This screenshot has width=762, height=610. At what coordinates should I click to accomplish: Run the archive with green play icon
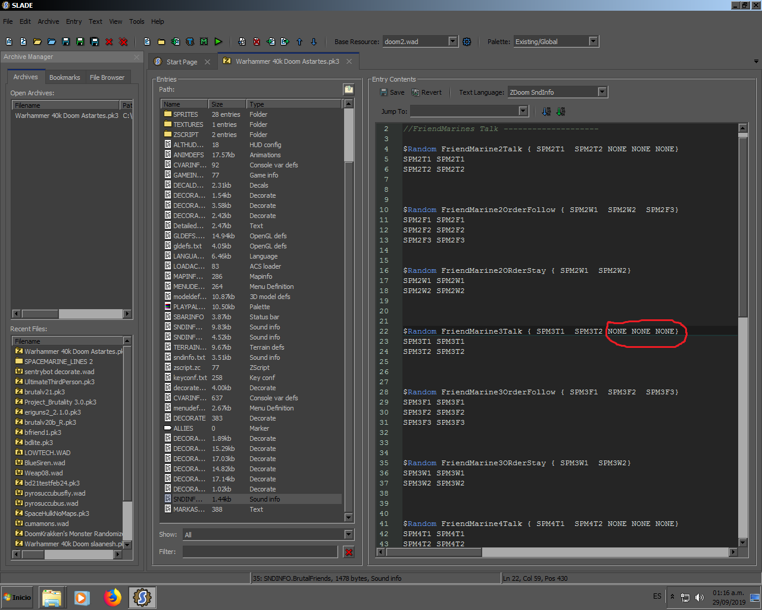tap(218, 42)
